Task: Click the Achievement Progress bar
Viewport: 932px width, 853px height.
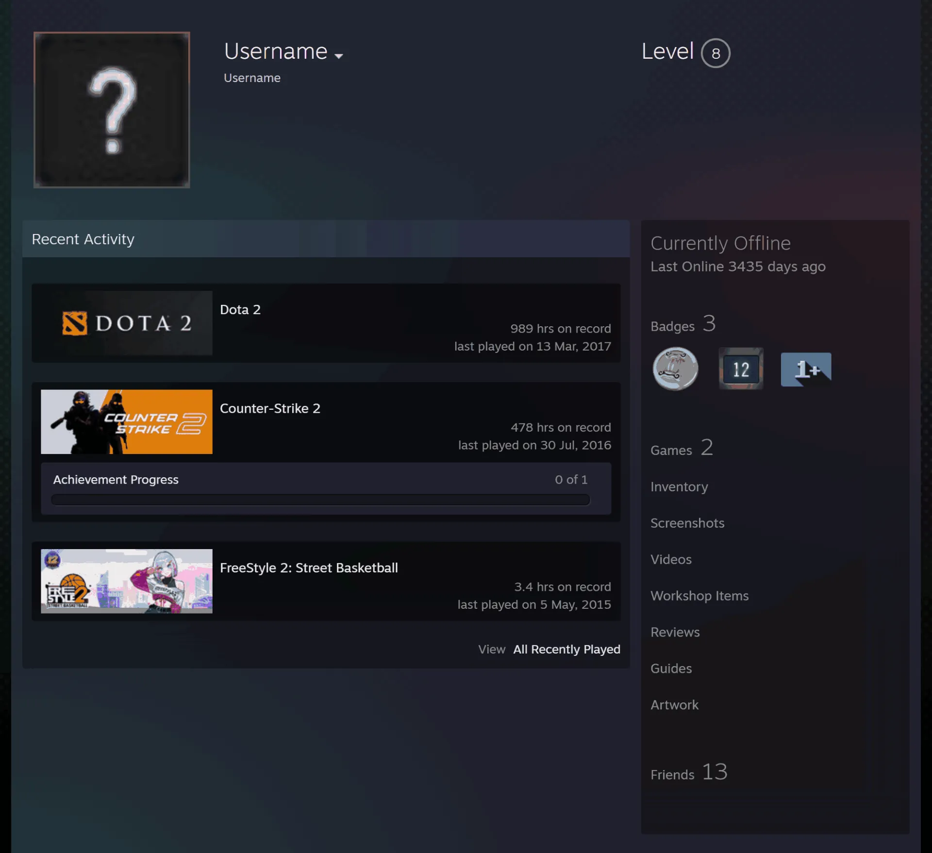Action: [320, 500]
